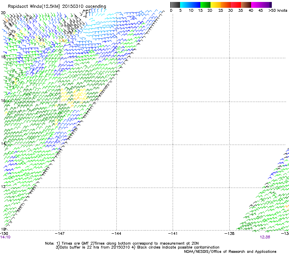289x254 pixels.
Task: Click the brown 35-40 knots legend segment
Action: pyautogui.click(x=246, y=5)
